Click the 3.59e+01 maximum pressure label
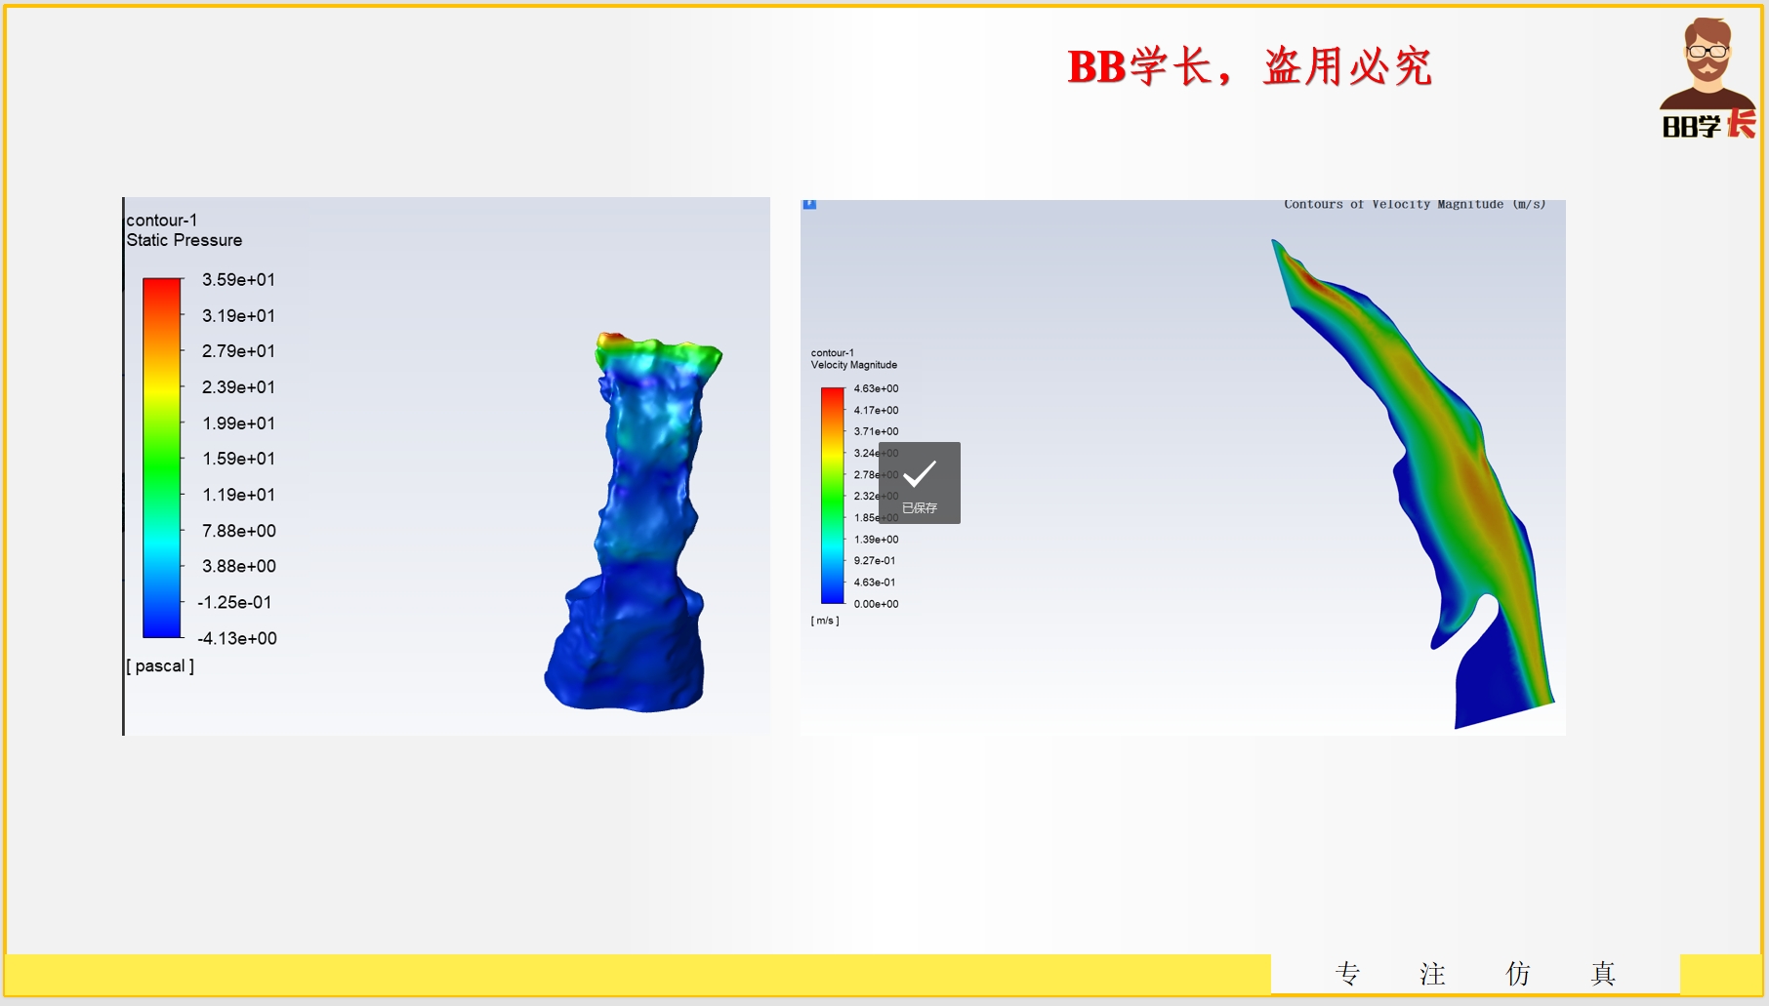 [x=238, y=280]
